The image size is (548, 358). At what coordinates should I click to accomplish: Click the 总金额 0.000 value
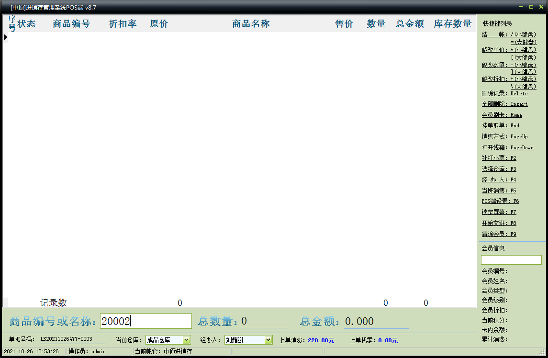(x=359, y=321)
